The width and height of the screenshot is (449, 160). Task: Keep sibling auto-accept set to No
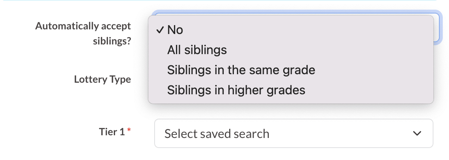pos(175,30)
